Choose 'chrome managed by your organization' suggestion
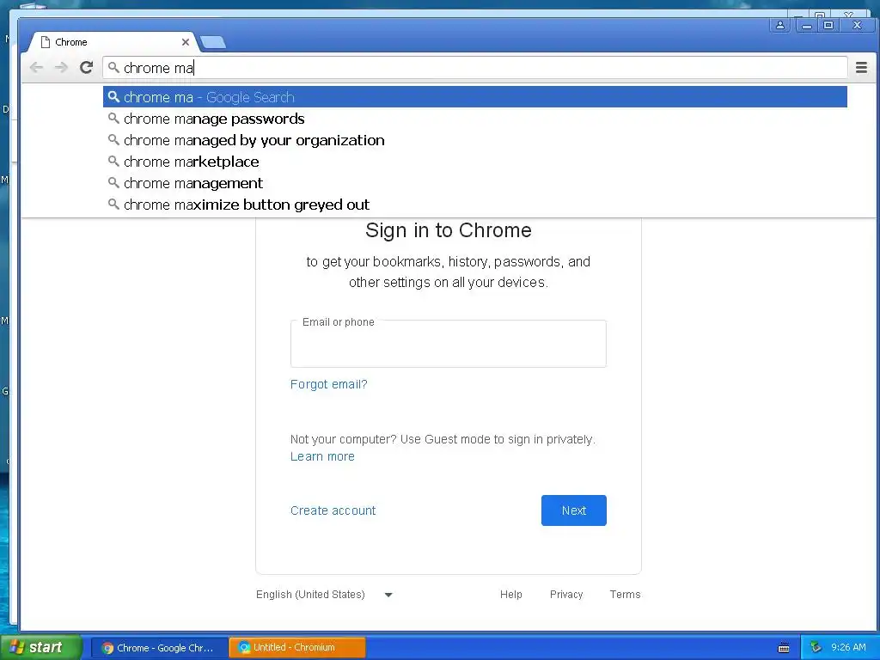Image resolution: width=880 pixels, height=660 pixels. coord(474,140)
